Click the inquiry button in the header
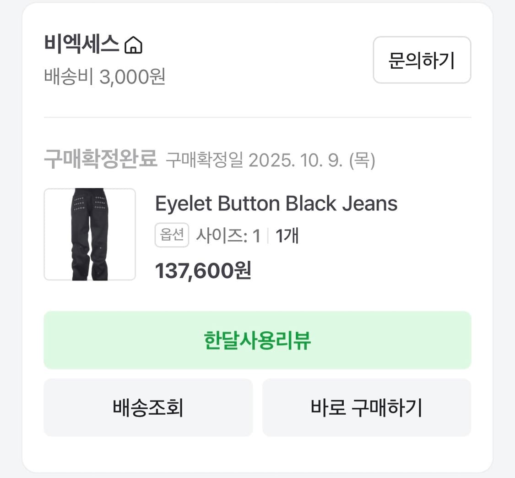Screen dimensions: 515x478 click(422, 60)
